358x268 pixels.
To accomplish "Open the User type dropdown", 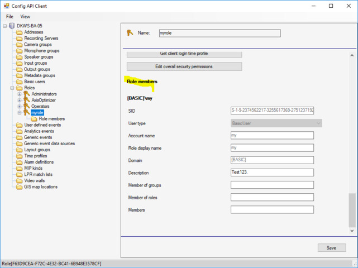I will pos(318,123).
